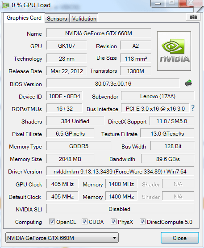Viewport: 204px width, 248px height.
Task: Click the Default Clock row Shader N/A field
Action: point(178,196)
